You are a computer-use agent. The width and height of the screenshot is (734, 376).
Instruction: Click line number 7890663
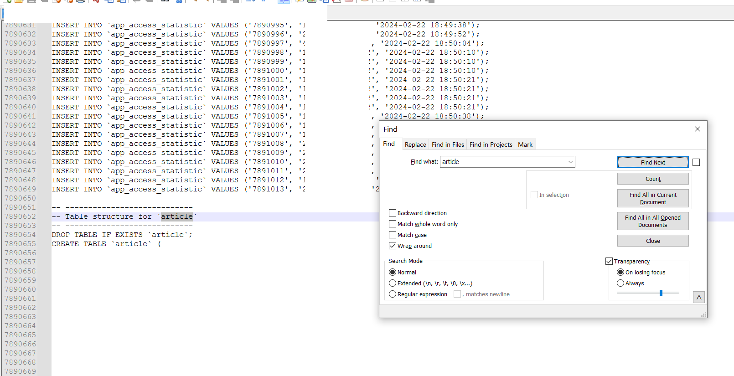click(x=20, y=317)
